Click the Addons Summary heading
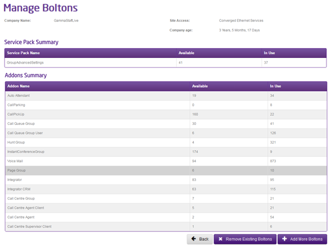This screenshot has height=248, width=331. 26,76
